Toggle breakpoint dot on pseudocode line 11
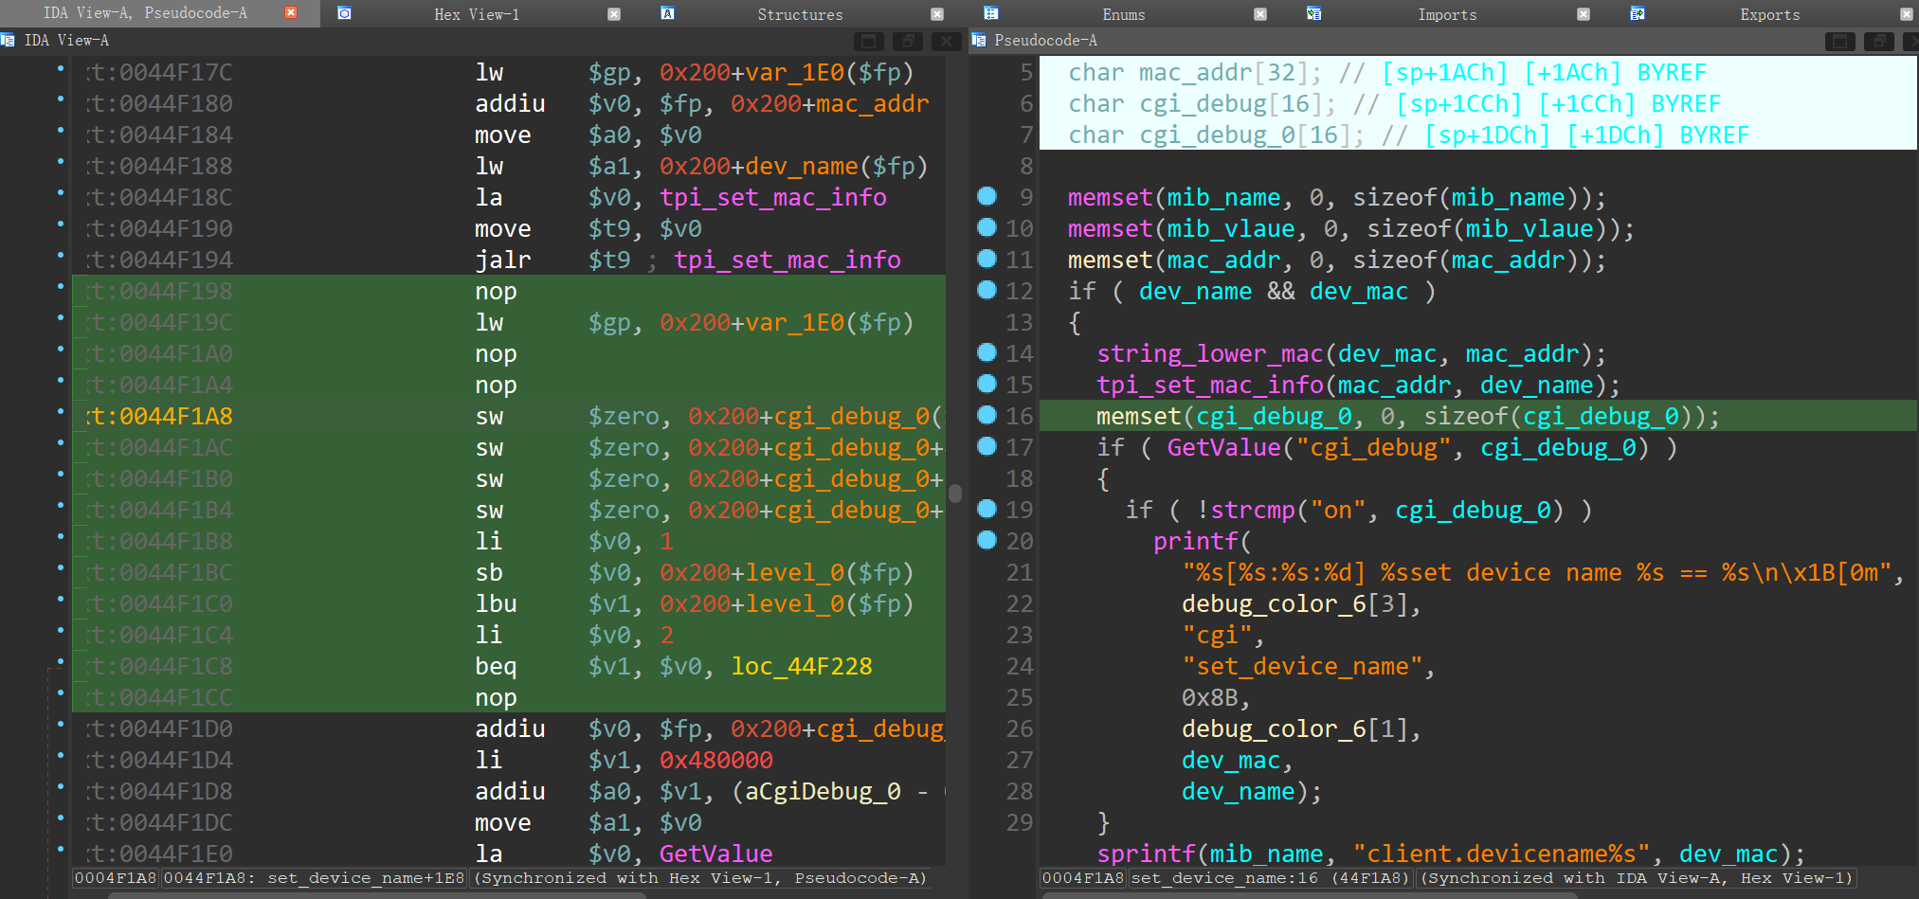 point(987,259)
